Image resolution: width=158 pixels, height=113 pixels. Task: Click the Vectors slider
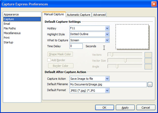[125, 54]
